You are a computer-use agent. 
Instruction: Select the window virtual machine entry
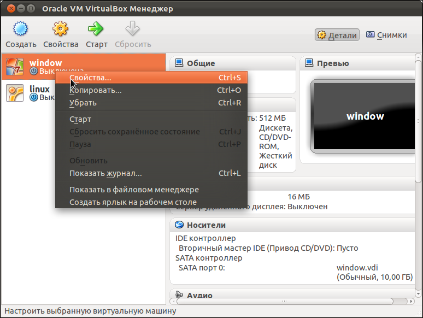(x=84, y=67)
